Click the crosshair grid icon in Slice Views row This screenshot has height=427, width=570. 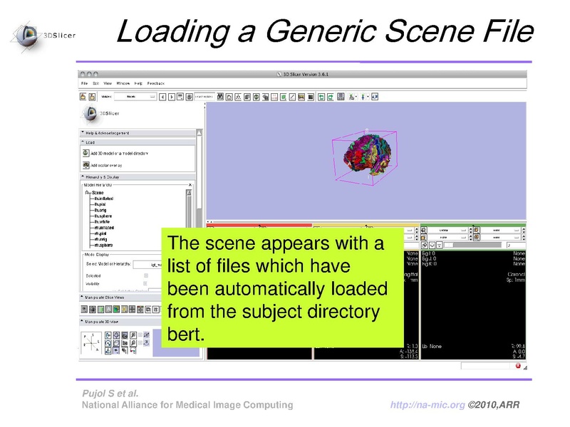(132, 310)
